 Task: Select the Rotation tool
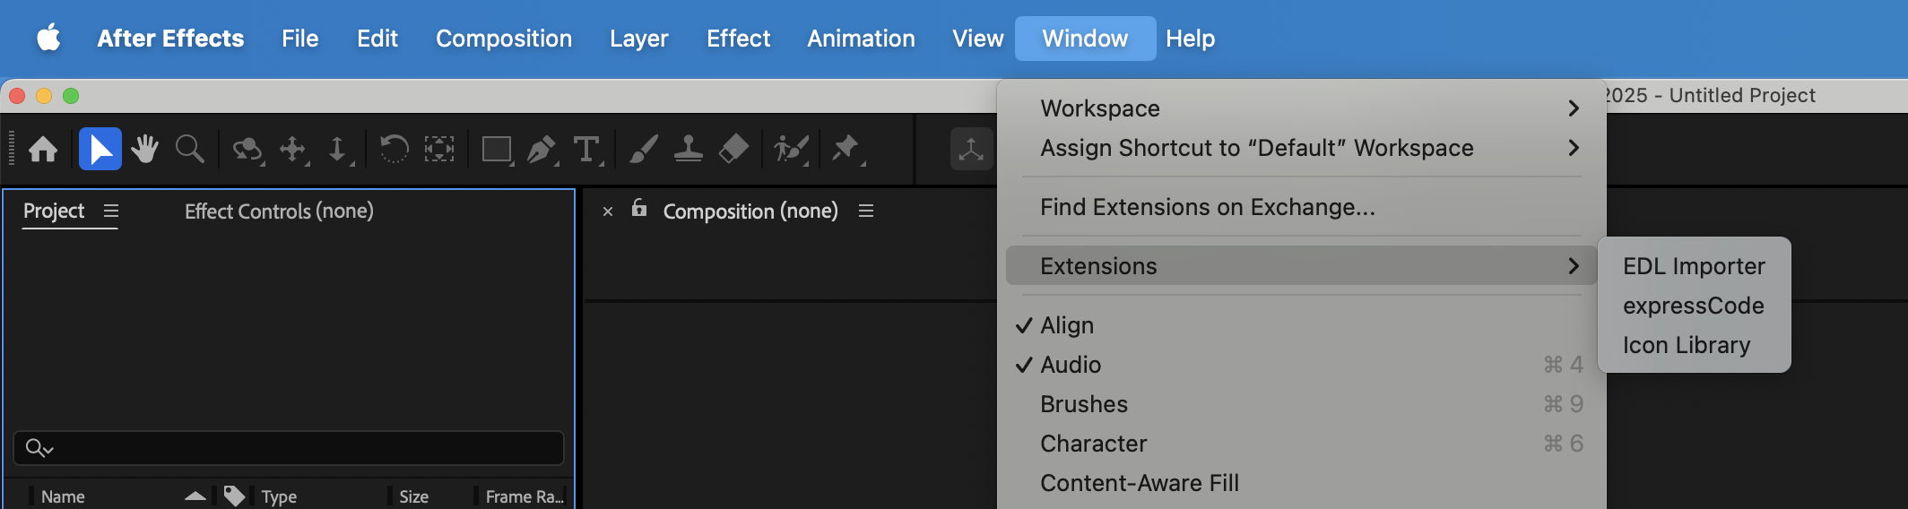pyautogui.click(x=394, y=149)
